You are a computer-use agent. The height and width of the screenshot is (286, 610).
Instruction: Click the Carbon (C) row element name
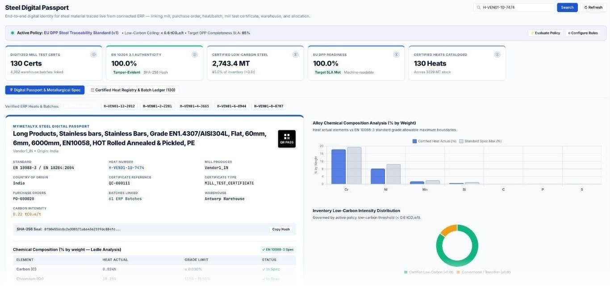pos(27,269)
